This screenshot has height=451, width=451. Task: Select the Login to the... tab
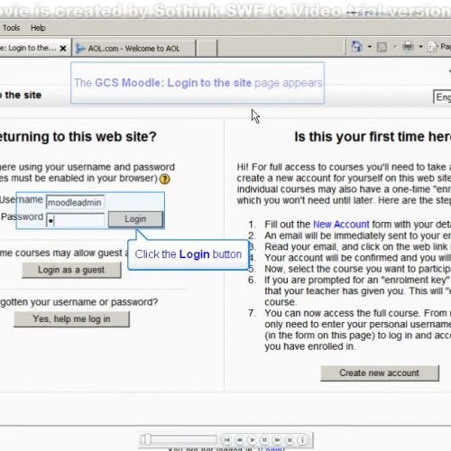[x=29, y=48]
